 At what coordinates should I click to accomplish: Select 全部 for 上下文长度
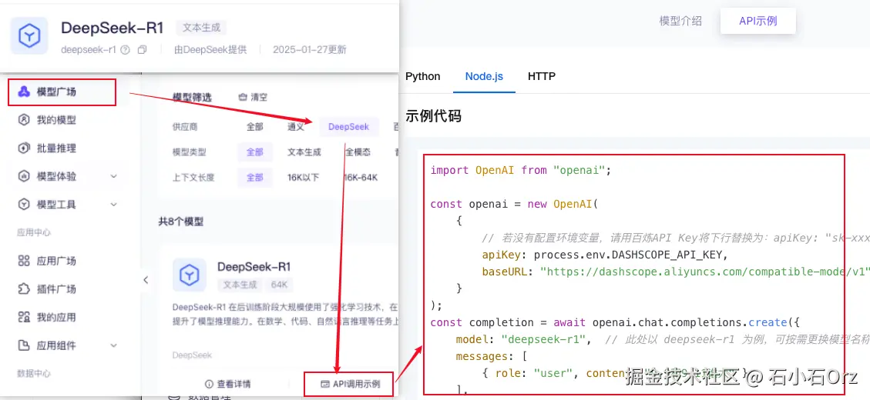[254, 178]
